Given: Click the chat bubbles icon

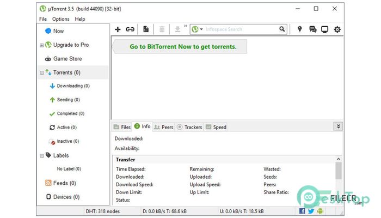Looking at the screenshot, I should (313, 29).
